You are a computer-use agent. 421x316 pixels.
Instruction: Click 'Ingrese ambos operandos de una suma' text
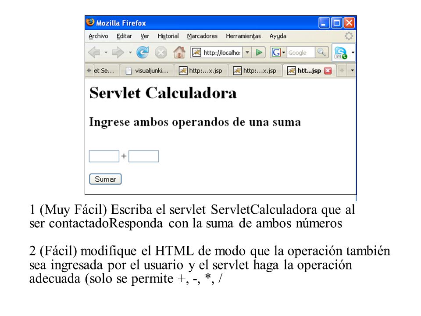tap(195, 122)
